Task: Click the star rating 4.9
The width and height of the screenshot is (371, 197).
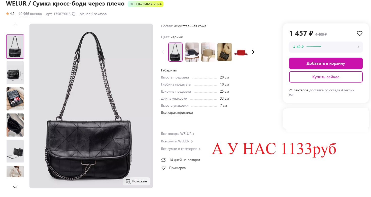Action: (x=10, y=14)
